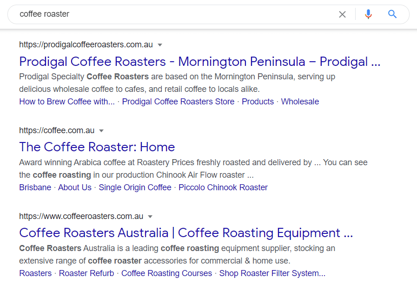Visit the Coffee Roasters Australia result title

[x=186, y=233]
